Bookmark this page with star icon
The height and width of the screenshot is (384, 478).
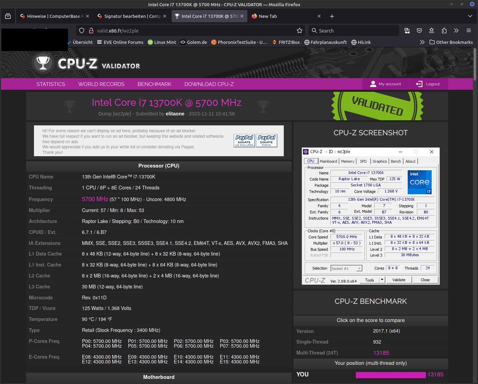[x=300, y=30]
